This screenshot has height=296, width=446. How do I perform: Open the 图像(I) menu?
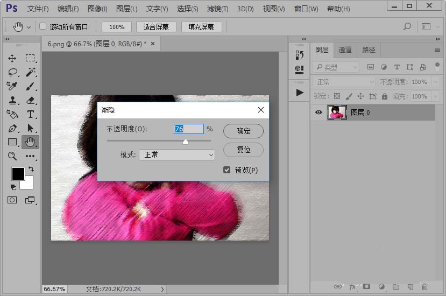97,9
